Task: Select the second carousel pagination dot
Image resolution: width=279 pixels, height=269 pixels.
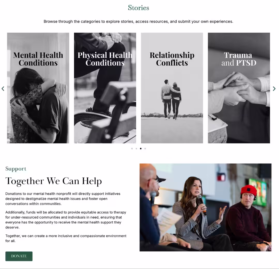Action: coord(136,148)
